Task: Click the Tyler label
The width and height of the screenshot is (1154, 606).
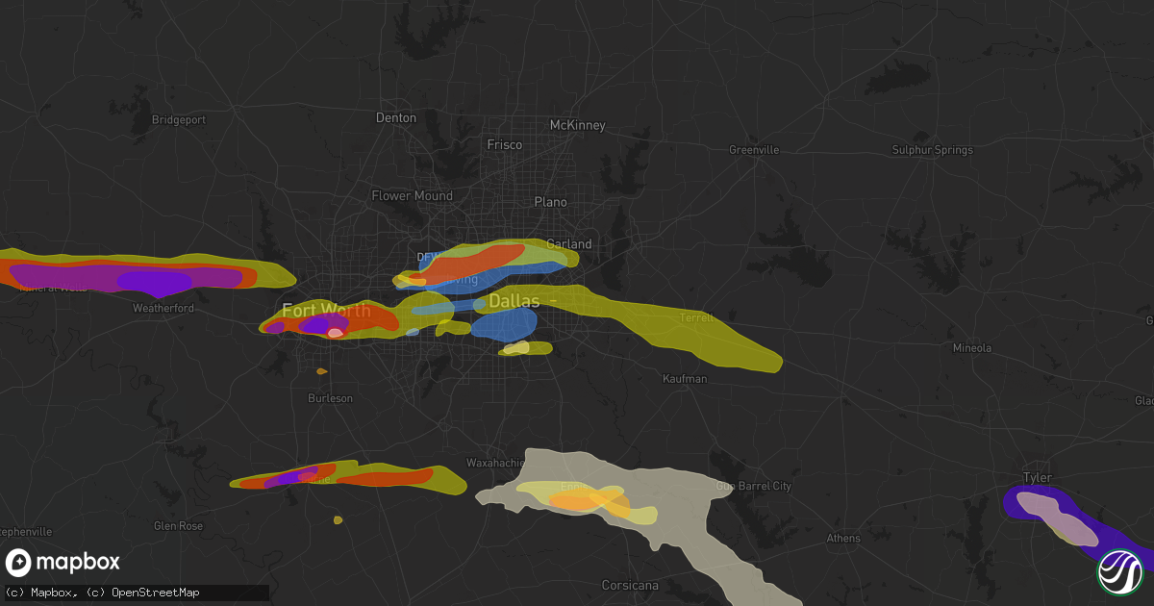Action: 1038,478
